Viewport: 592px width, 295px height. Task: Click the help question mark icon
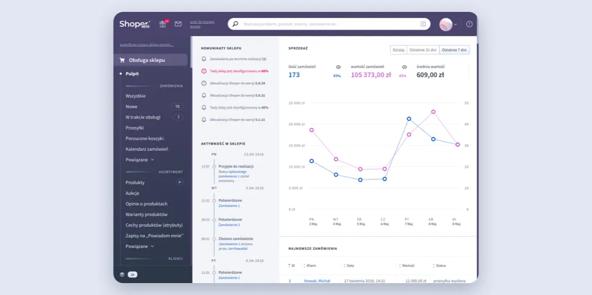[469, 24]
